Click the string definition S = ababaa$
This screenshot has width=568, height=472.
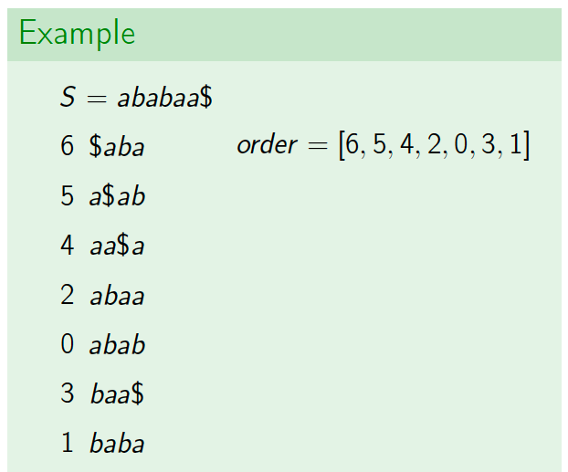(136, 97)
